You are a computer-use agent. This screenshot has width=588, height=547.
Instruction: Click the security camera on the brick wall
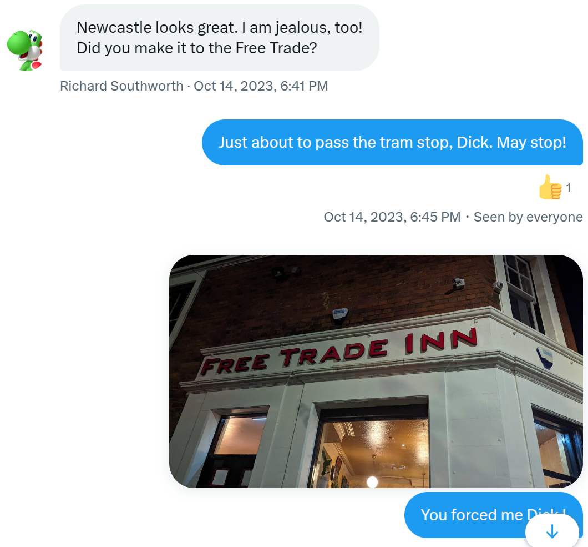pos(458,283)
